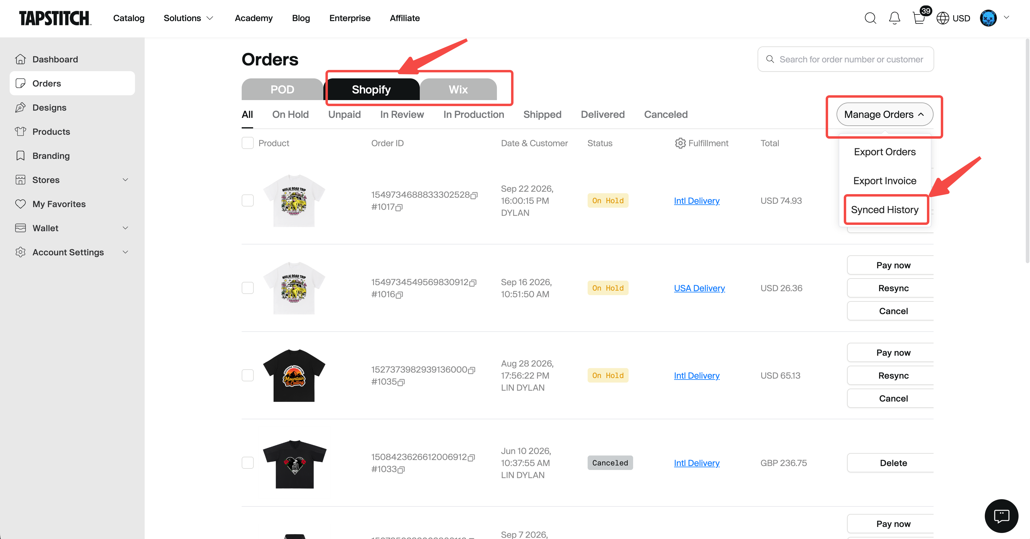Toggle the select-all Product checkbox

(247, 143)
